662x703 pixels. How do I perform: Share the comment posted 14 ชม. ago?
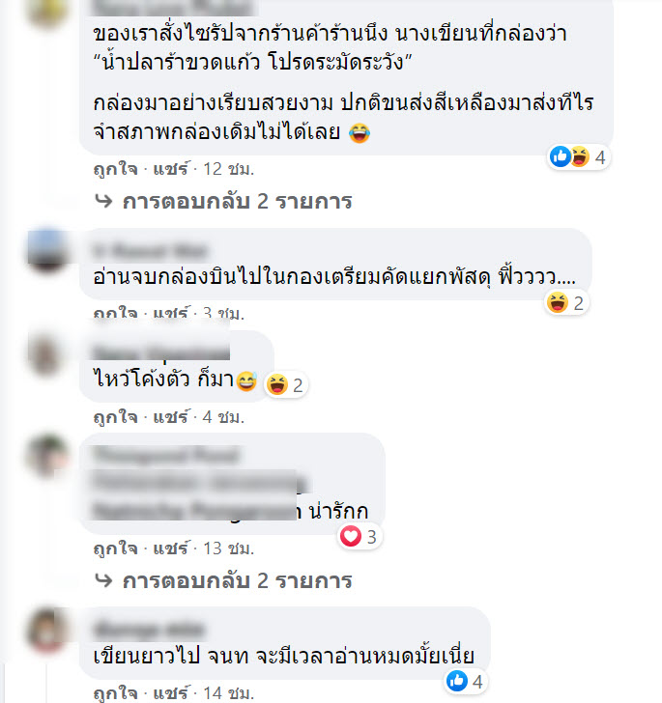click(x=171, y=692)
